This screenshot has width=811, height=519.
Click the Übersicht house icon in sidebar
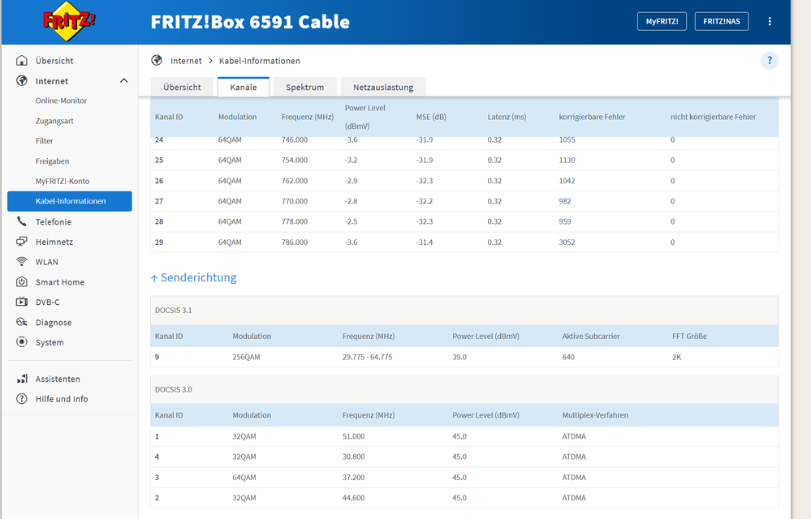click(x=22, y=61)
